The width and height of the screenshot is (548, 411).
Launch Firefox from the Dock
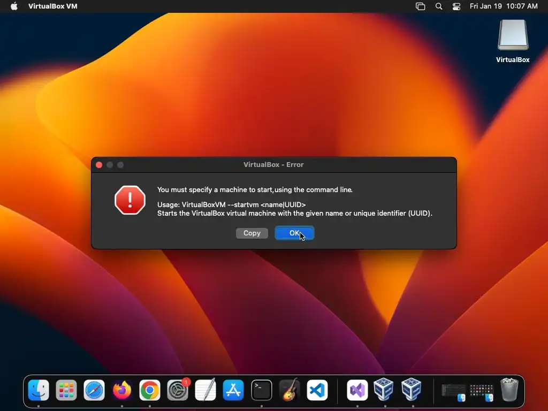[x=122, y=390]
